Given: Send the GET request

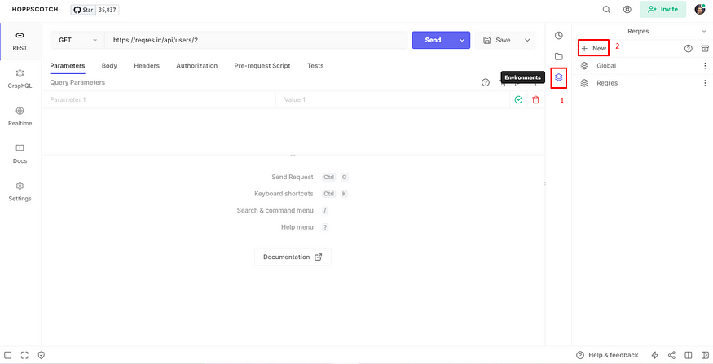Looking at the screenshot, I should click(433, 40).
